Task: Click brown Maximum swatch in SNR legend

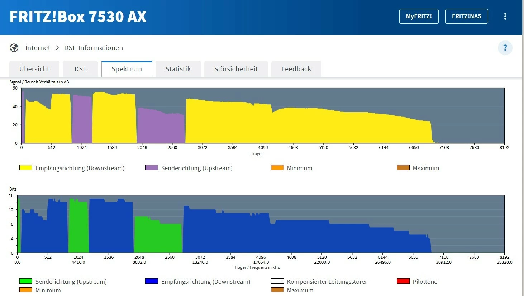Action: 403,168
